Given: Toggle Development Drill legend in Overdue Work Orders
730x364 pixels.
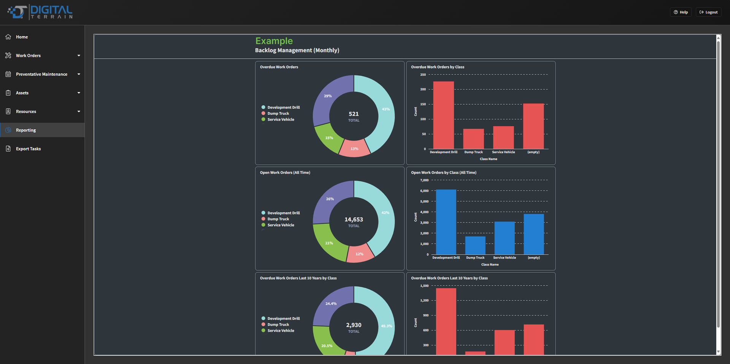Looking at the screenshot, I should coord(281,108).
